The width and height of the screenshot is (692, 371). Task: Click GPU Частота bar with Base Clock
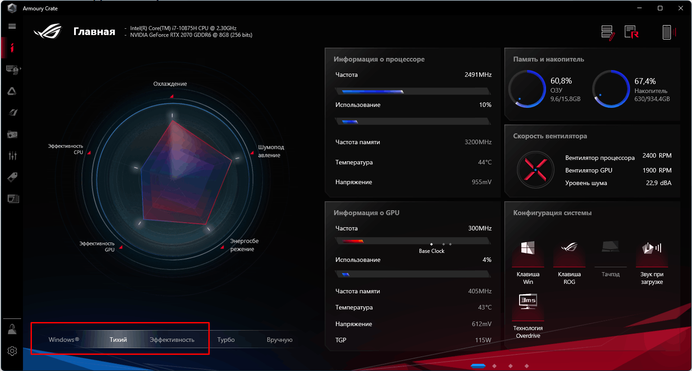[x=413, y=241]
